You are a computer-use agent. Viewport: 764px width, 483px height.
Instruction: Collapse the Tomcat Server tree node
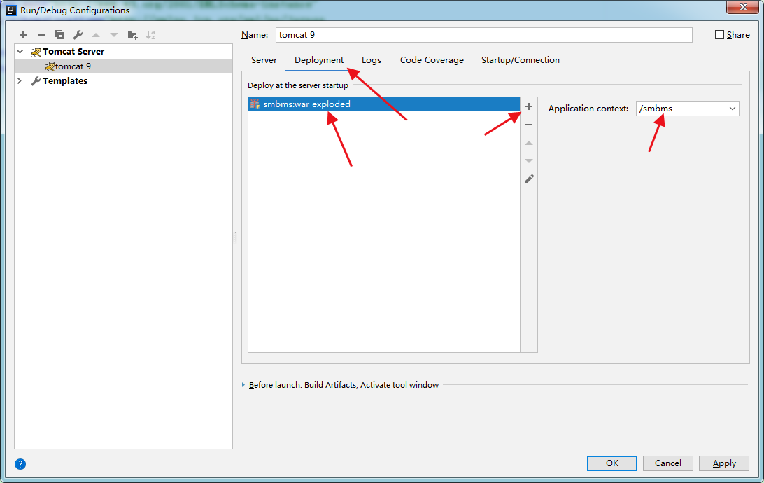coord(20,51)
